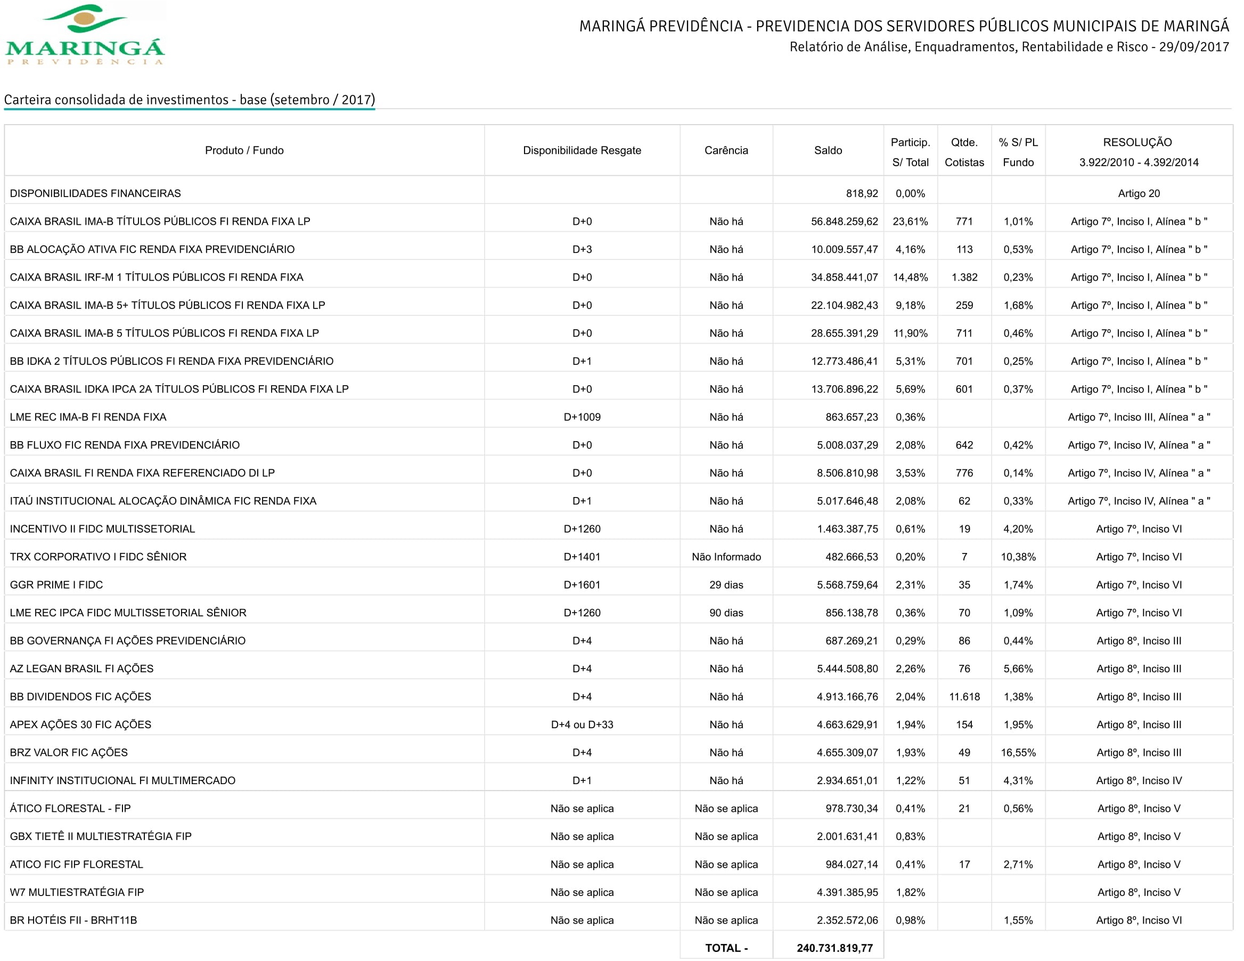Click W7 MULTIESTRATÉGIA FIP fund name
Screen dimensions: 1244x961
coord(77,893)
